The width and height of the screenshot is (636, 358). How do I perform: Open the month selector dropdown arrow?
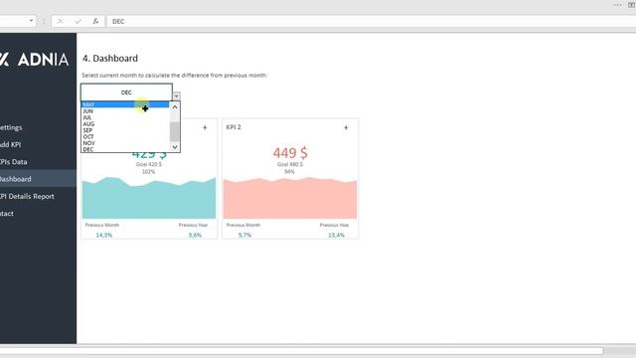click(x=177, y=96)
